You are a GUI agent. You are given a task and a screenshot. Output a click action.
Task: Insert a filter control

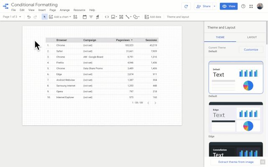(91, 17)
